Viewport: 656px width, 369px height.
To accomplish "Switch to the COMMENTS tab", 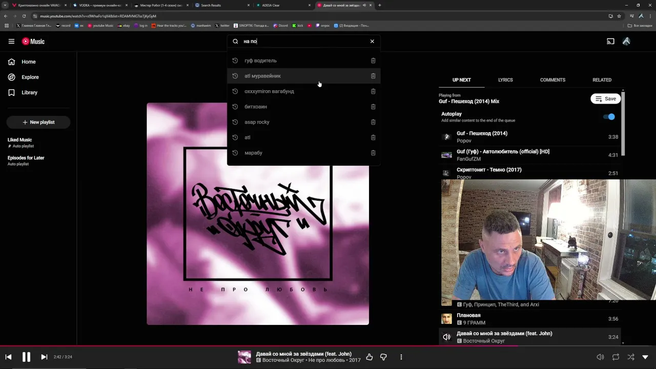I will tap(552, 80).
